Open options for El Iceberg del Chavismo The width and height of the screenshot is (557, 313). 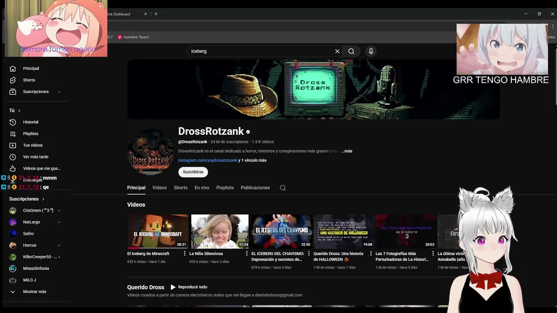(x=309, y=253)
